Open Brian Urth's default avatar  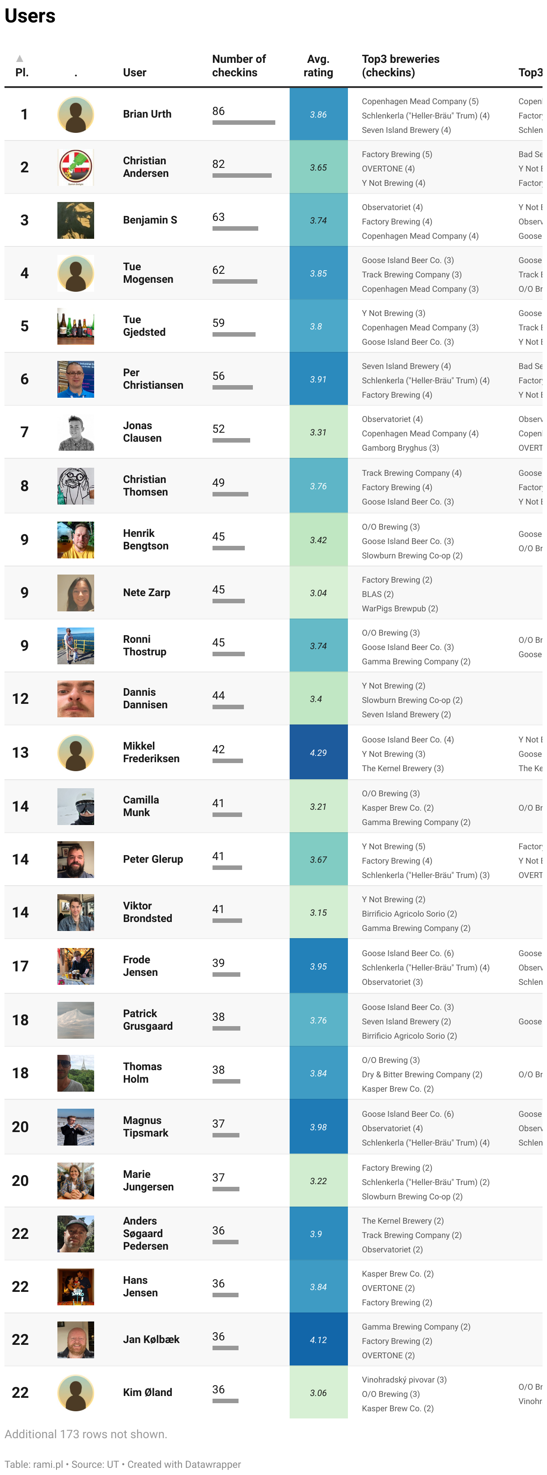point(75,114)
